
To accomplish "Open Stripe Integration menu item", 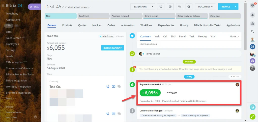I will pyautogui.click(x=16, y=81).
